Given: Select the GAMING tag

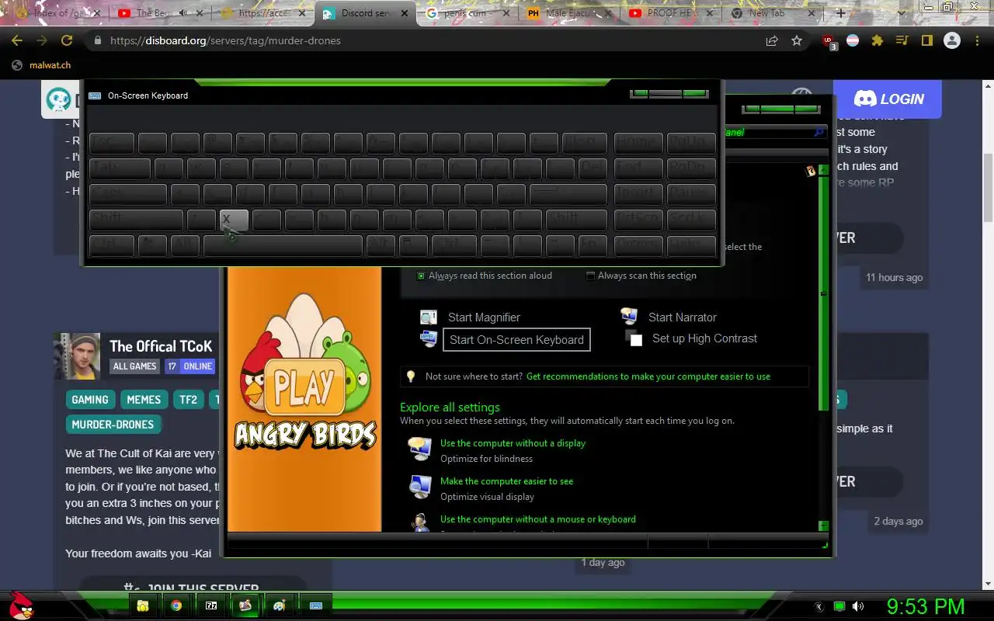Looking at the screenshot, I should click(x=90, y=400).
